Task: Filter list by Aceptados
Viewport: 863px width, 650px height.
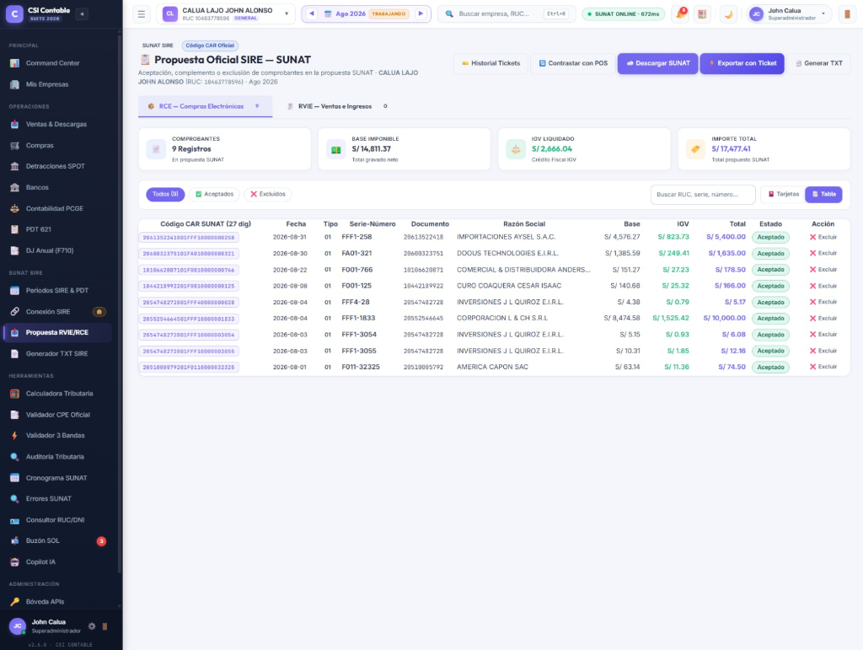Action: (215, 194)
